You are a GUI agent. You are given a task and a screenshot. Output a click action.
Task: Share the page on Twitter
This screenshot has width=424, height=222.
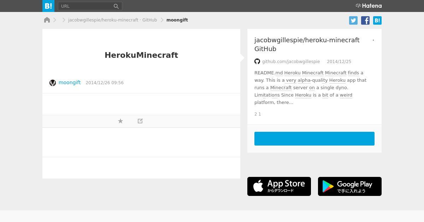click(353, 20)
